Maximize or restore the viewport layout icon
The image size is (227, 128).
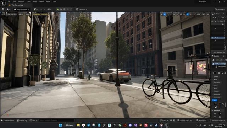point(208,14)
